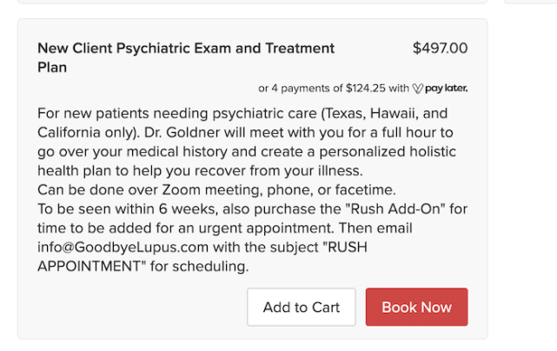Click the $497.00 price

[440, 49]
